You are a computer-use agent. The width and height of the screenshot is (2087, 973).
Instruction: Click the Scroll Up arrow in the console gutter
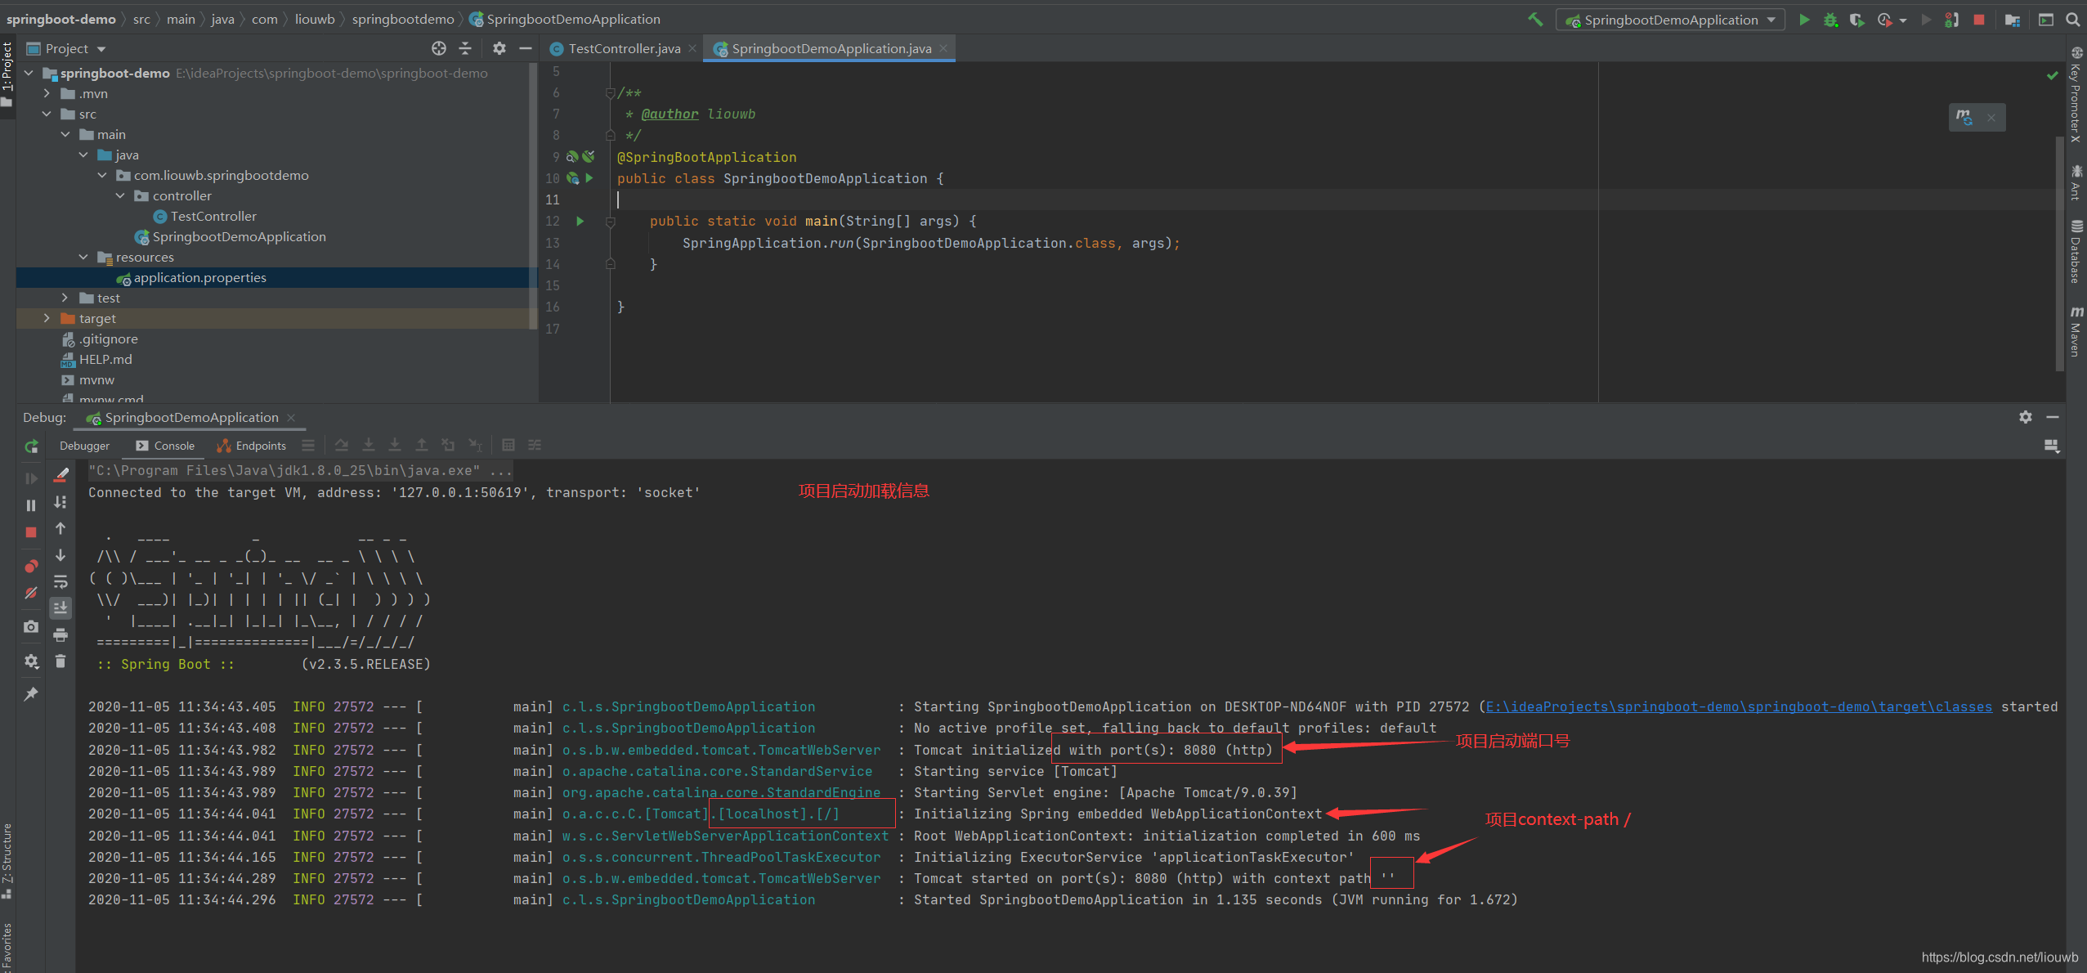pyautogui.click(x=60, y=528)
